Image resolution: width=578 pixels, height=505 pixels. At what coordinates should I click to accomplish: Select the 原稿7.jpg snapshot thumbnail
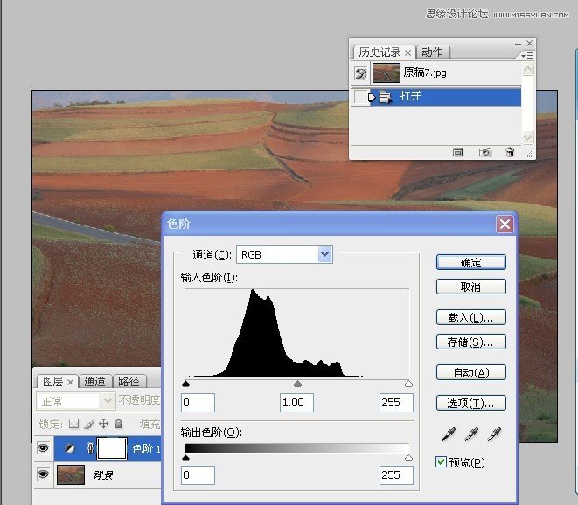(x=386, y=73)
